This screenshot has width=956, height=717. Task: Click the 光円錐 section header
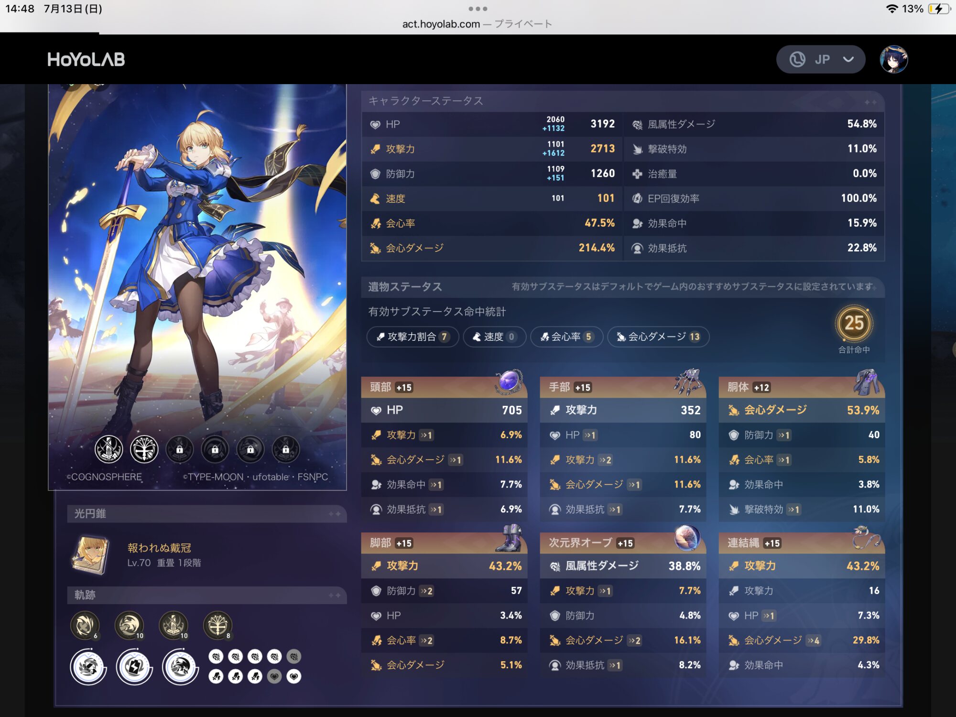coord(206,514)
